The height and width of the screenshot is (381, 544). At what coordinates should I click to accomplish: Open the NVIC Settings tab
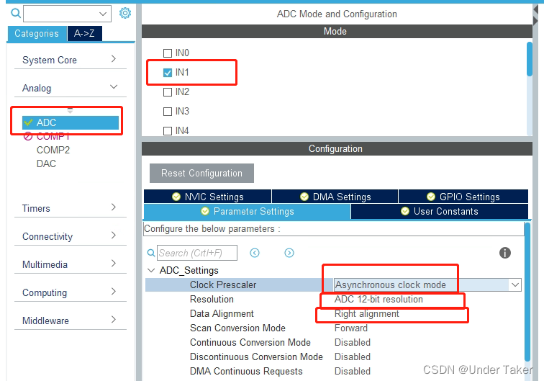tap(207, 197)
